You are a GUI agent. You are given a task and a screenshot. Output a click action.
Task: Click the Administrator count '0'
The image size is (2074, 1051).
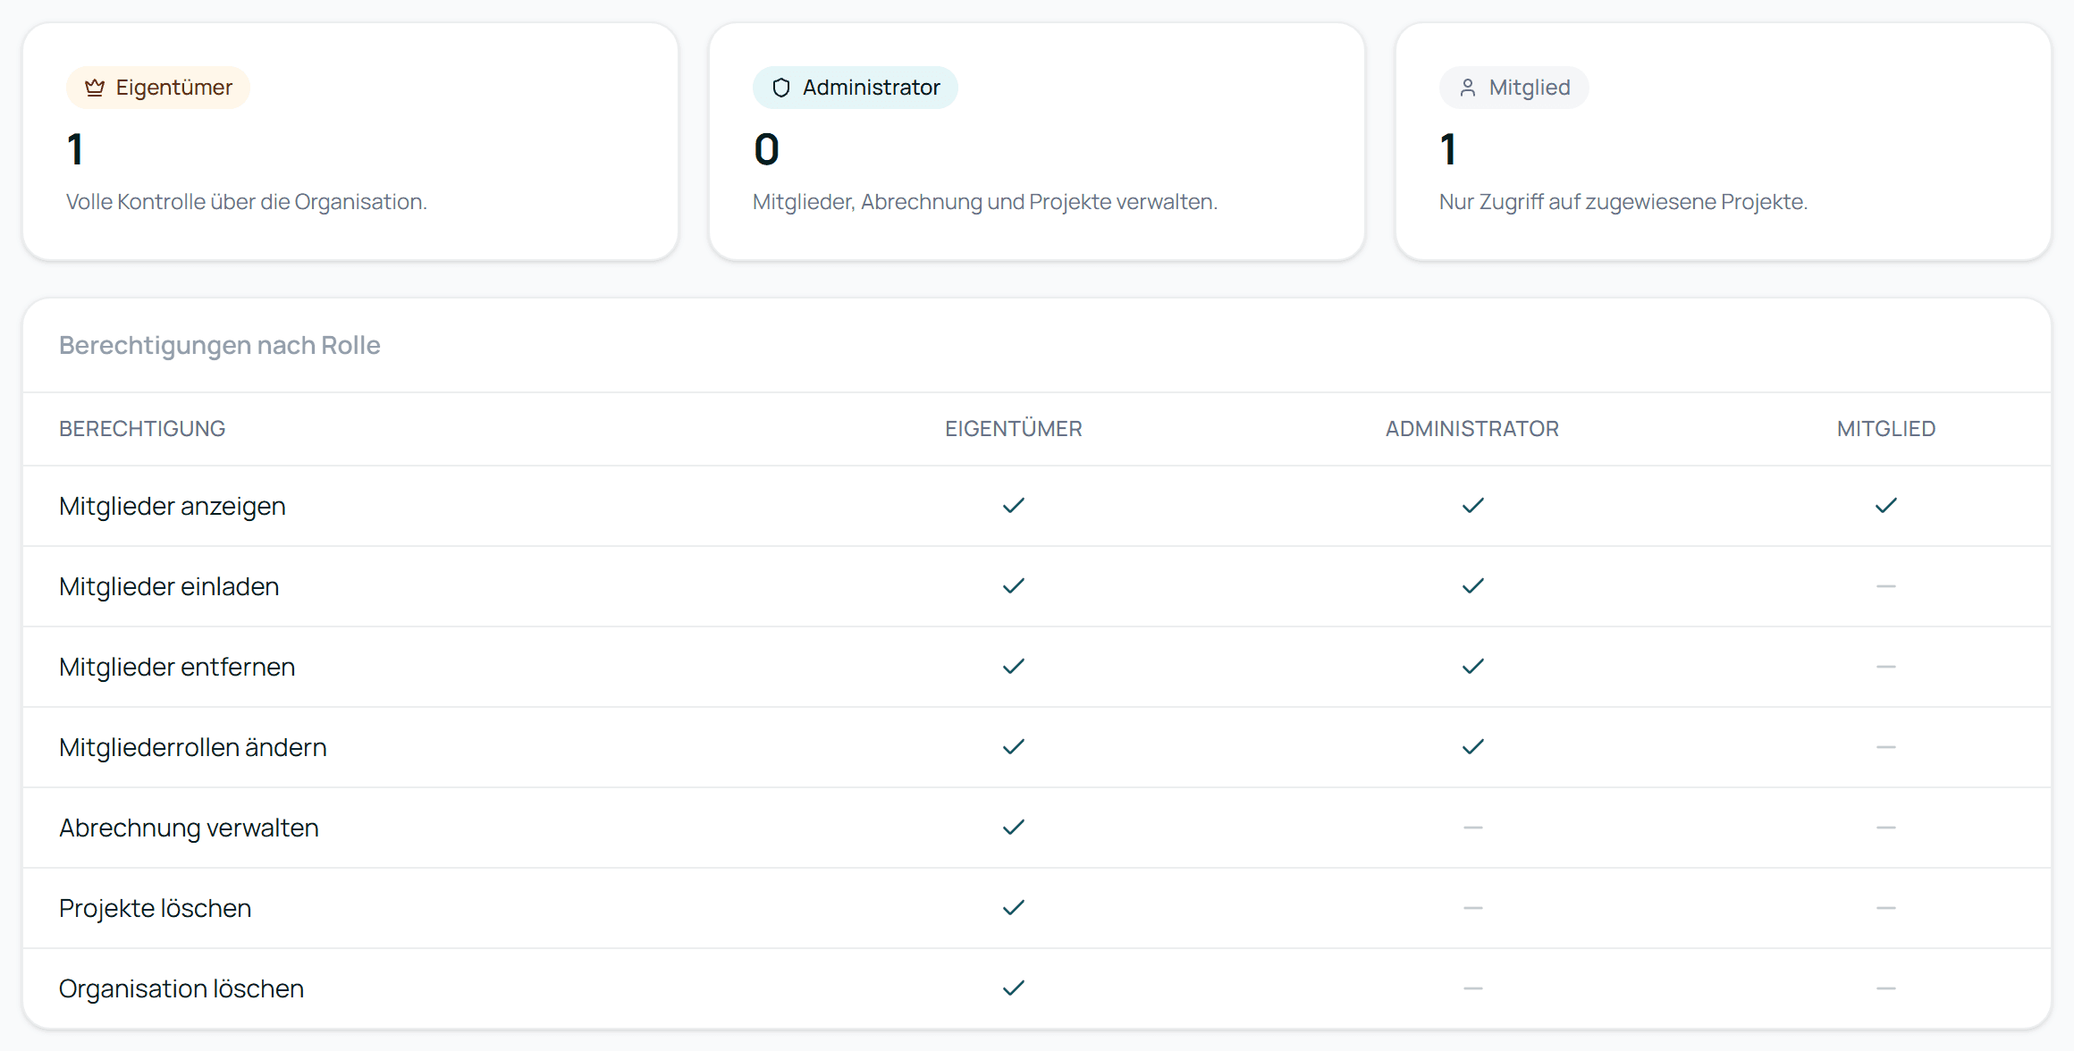(766, 149)
